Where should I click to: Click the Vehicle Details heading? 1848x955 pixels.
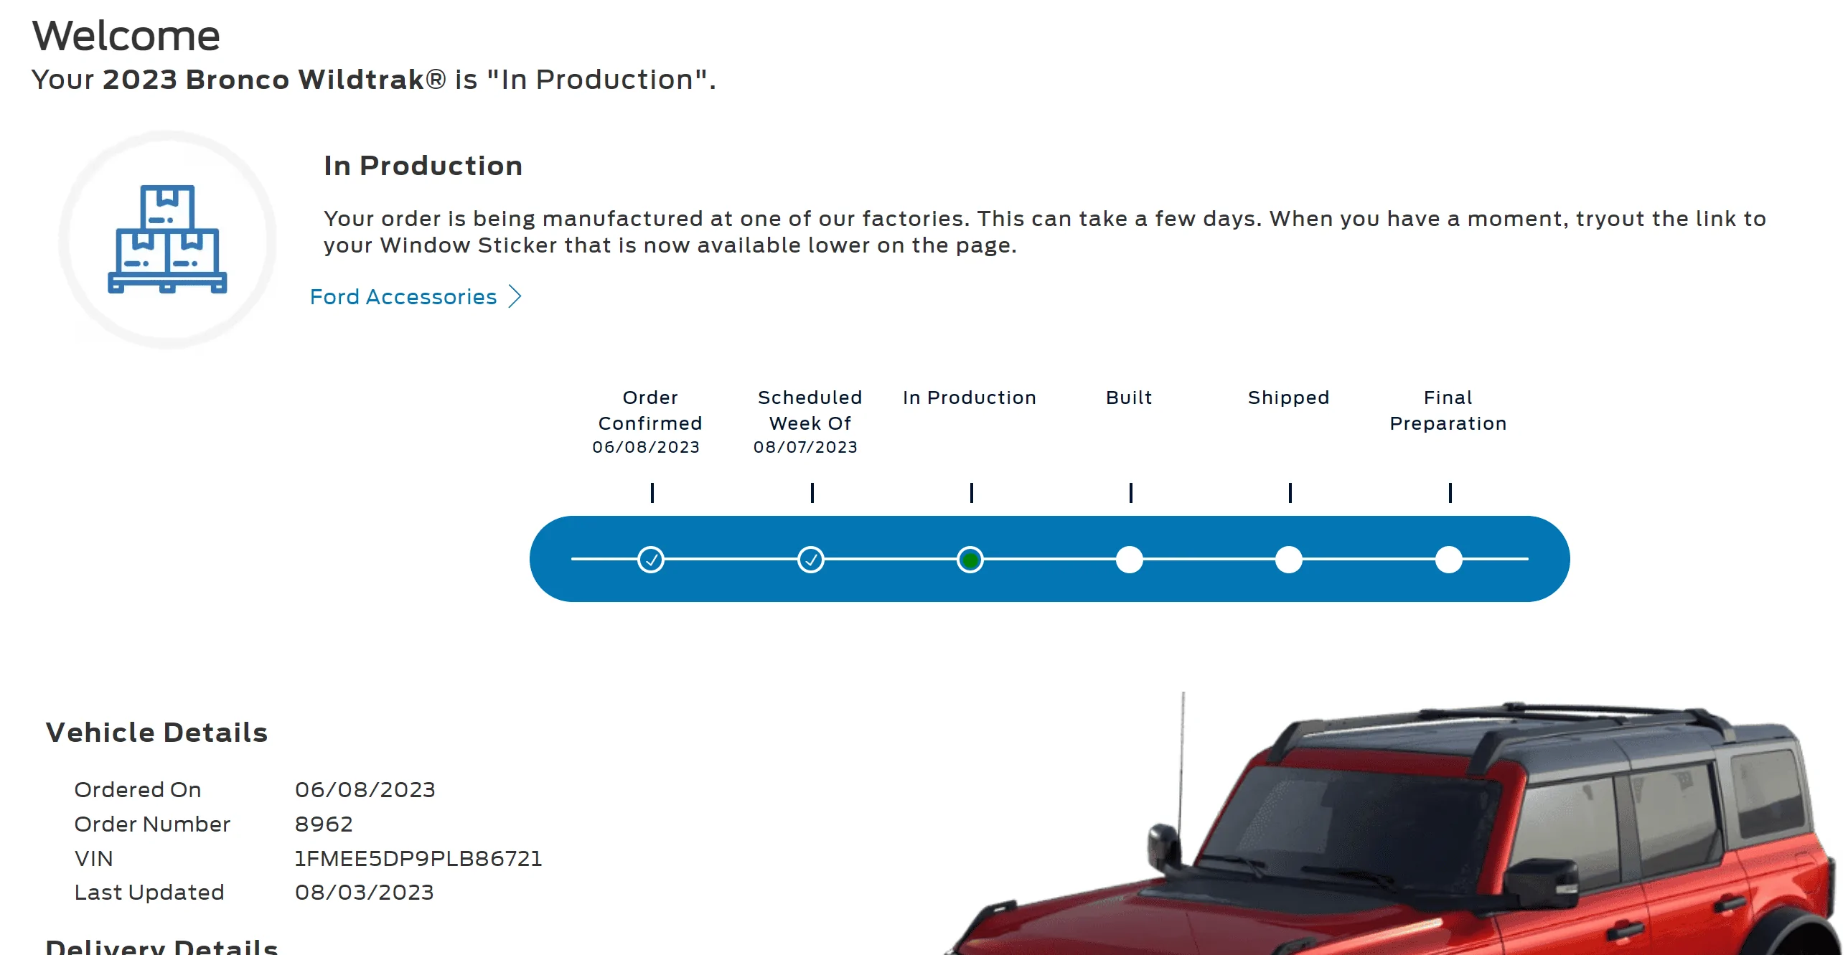click(x=156, y=733)
